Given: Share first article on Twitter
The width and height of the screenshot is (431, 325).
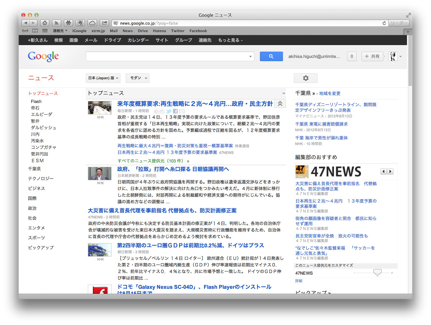Looking at the screenshot, I should [x=169, y=111].
